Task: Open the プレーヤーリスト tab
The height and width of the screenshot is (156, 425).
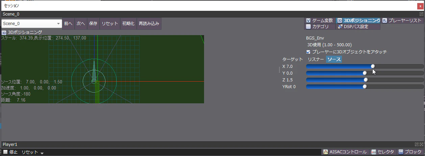Action: tap(402, 21)
